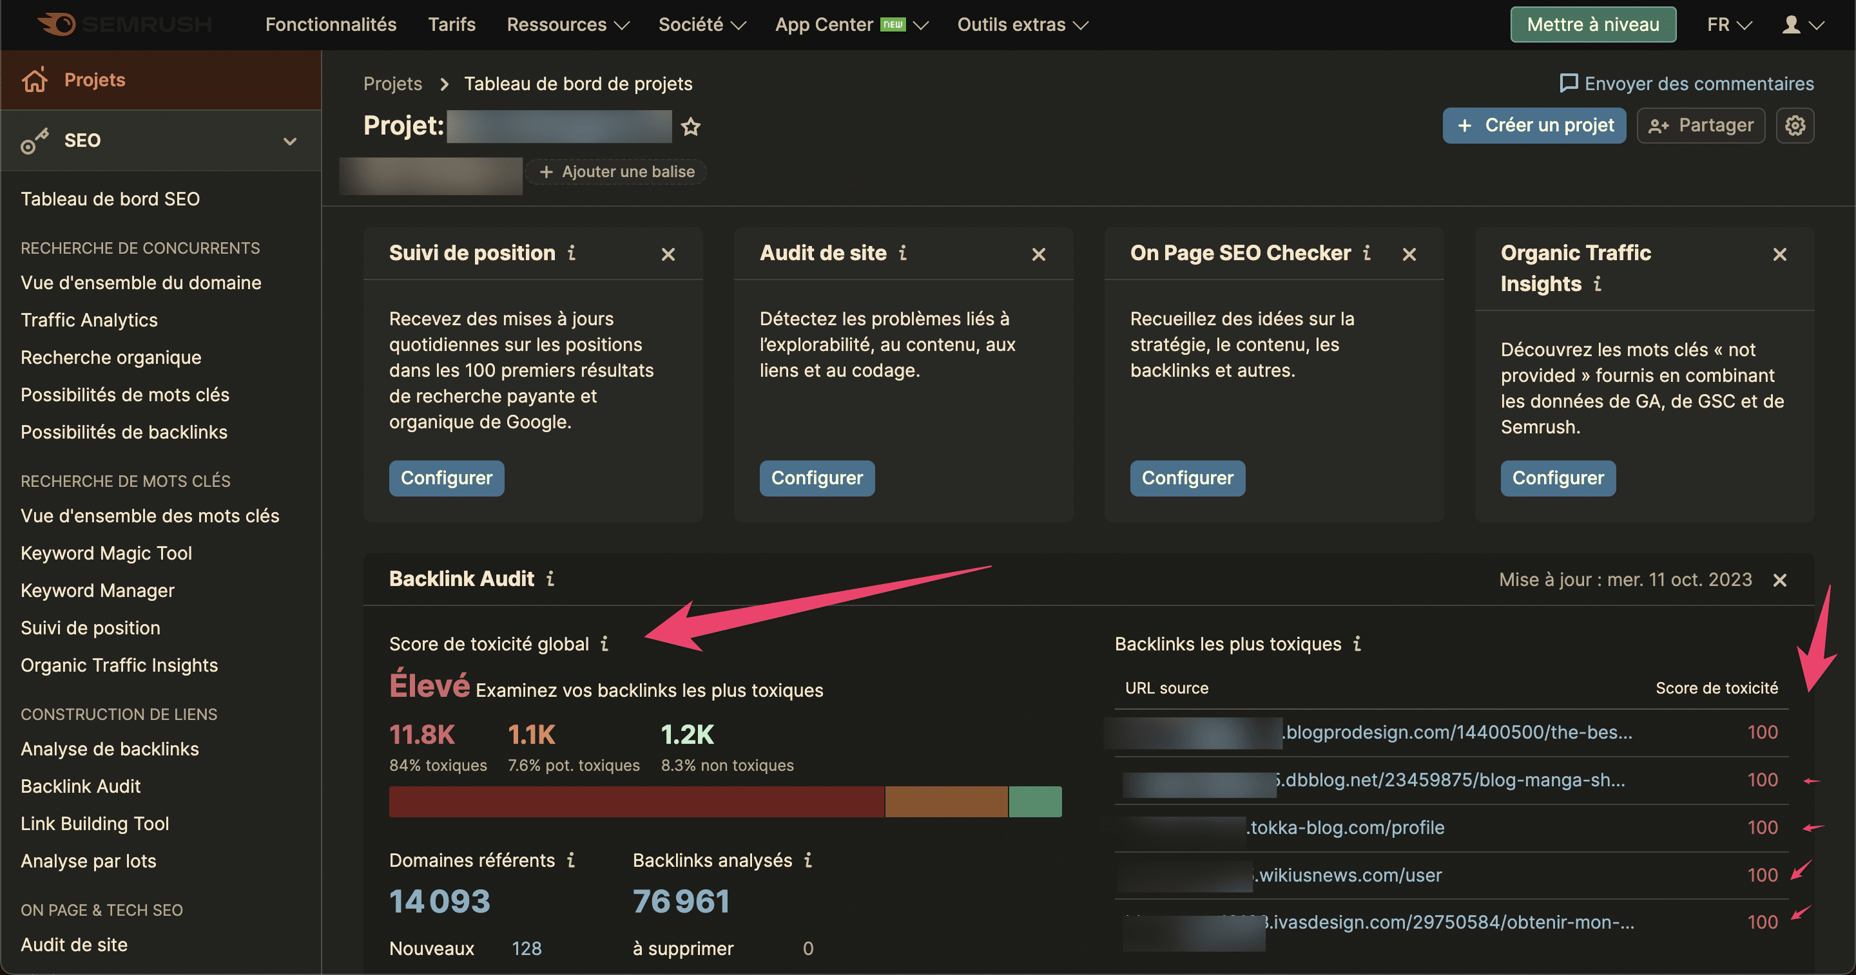Open Backlink Audit in sidebar
1856x975 pixels.
(x=81, y=786)
